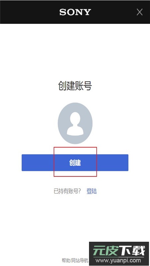This screenshot has height=266, width=150.
Task: Click the 已持有账号? prompt text
Action: coord(67,191)
